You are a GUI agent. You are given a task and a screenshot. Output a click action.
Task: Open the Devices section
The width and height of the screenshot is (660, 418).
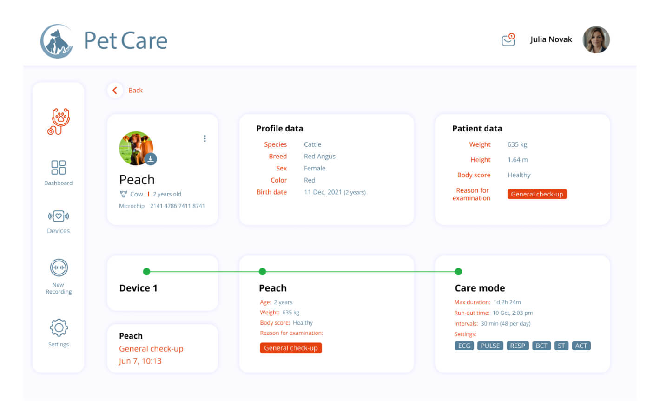59,222
